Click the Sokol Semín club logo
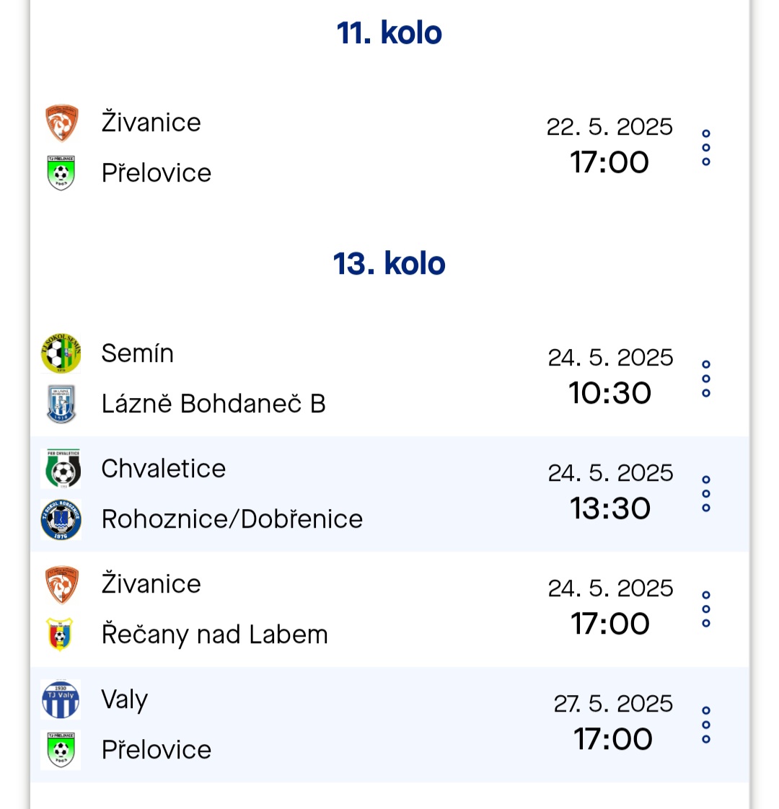Viewport: 779px width, 809px height. pyautogui.click(x=61, y=353)
